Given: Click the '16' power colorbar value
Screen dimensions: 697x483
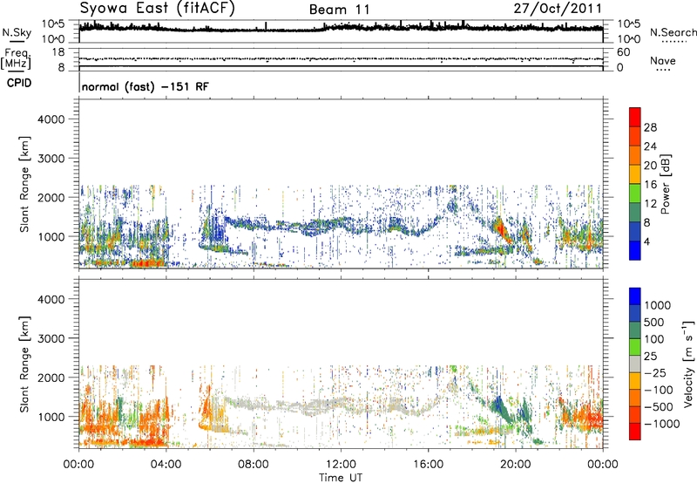Looking at the screenshot, I should tap(650, 185).
